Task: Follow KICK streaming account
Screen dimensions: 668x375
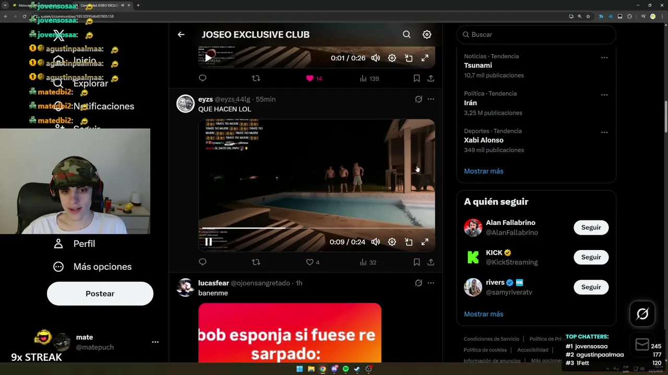Action: [591, 257]
